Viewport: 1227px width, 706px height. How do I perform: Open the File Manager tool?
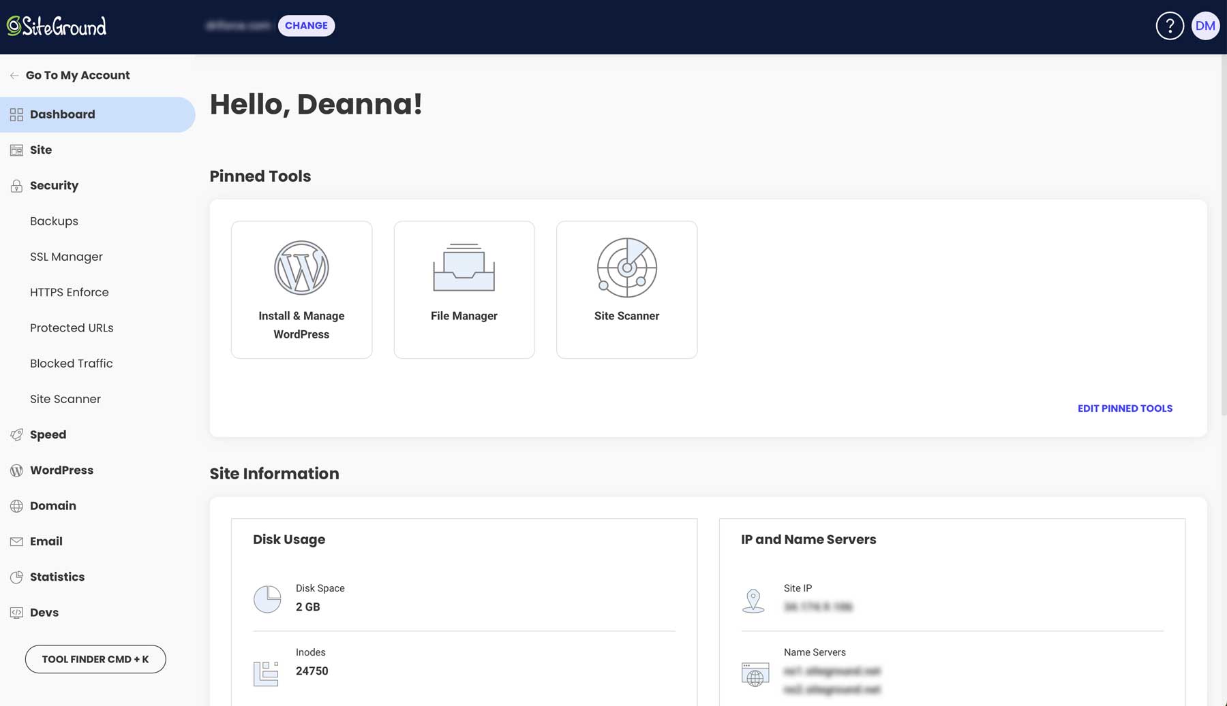coord(464,289)
